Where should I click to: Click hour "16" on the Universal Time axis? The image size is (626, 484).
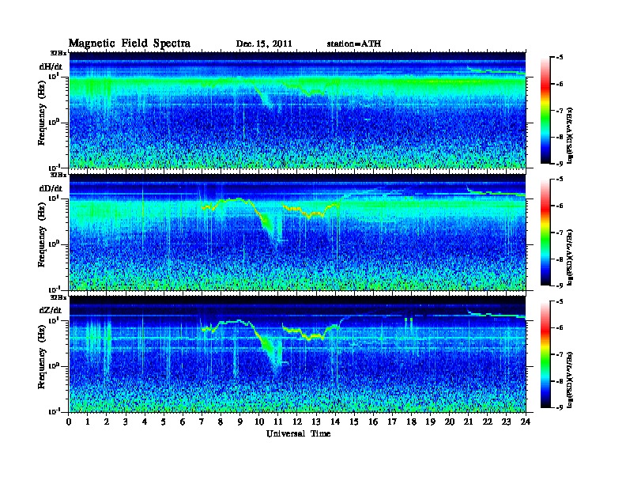(373, 422)
